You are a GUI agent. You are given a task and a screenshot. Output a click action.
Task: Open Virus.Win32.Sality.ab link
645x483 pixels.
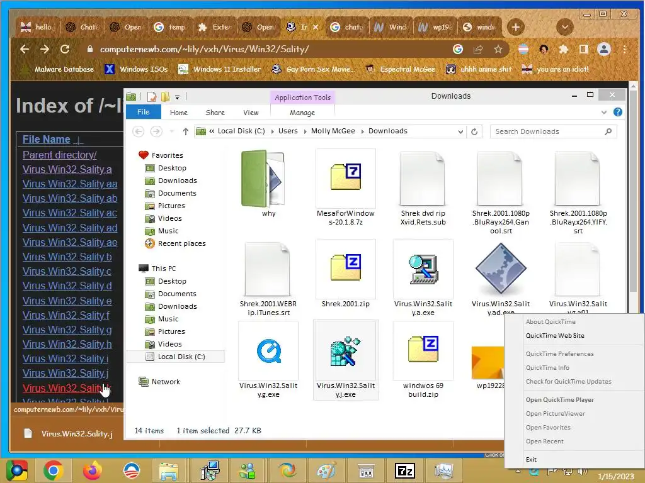click(70, 198)
